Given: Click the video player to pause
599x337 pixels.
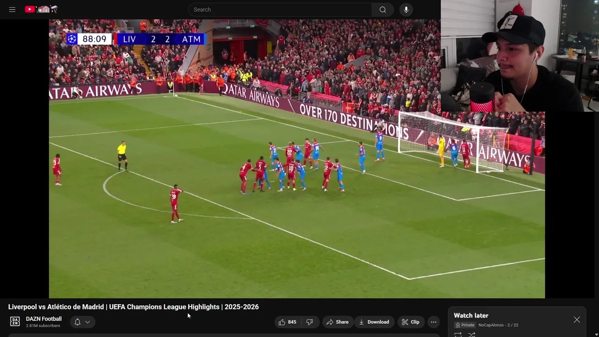Looking at the screenshot, I should 297,159.
